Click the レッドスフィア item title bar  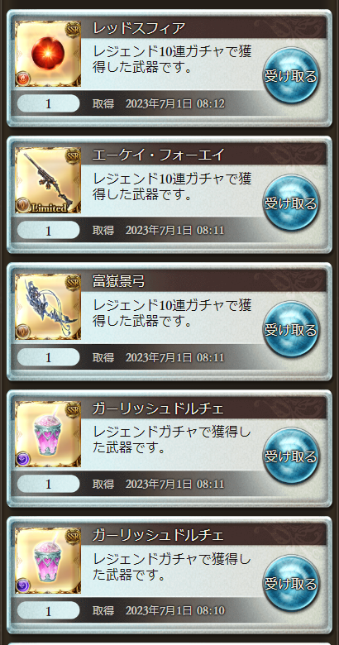click(x=204, y=28)
